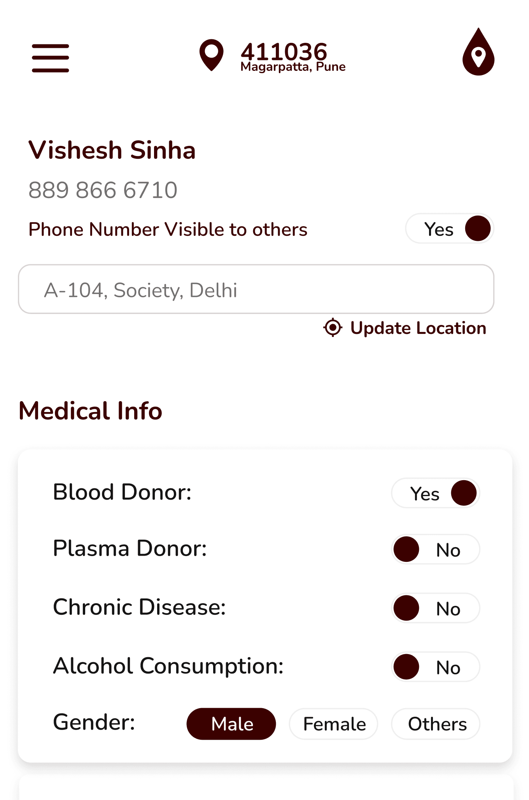
Task: Tap the Medical Info heading
Action: point(91,411)
